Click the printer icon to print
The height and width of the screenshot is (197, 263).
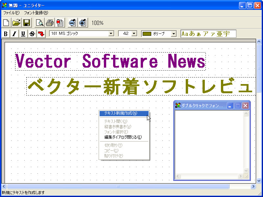pyautogui.click(x=50, y=23)
